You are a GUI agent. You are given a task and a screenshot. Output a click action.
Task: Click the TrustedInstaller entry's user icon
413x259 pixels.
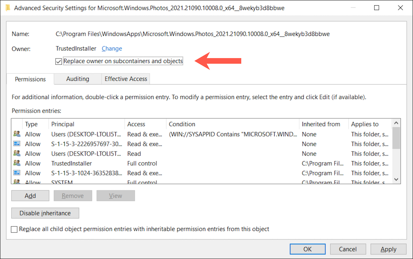tap(17, 163)
